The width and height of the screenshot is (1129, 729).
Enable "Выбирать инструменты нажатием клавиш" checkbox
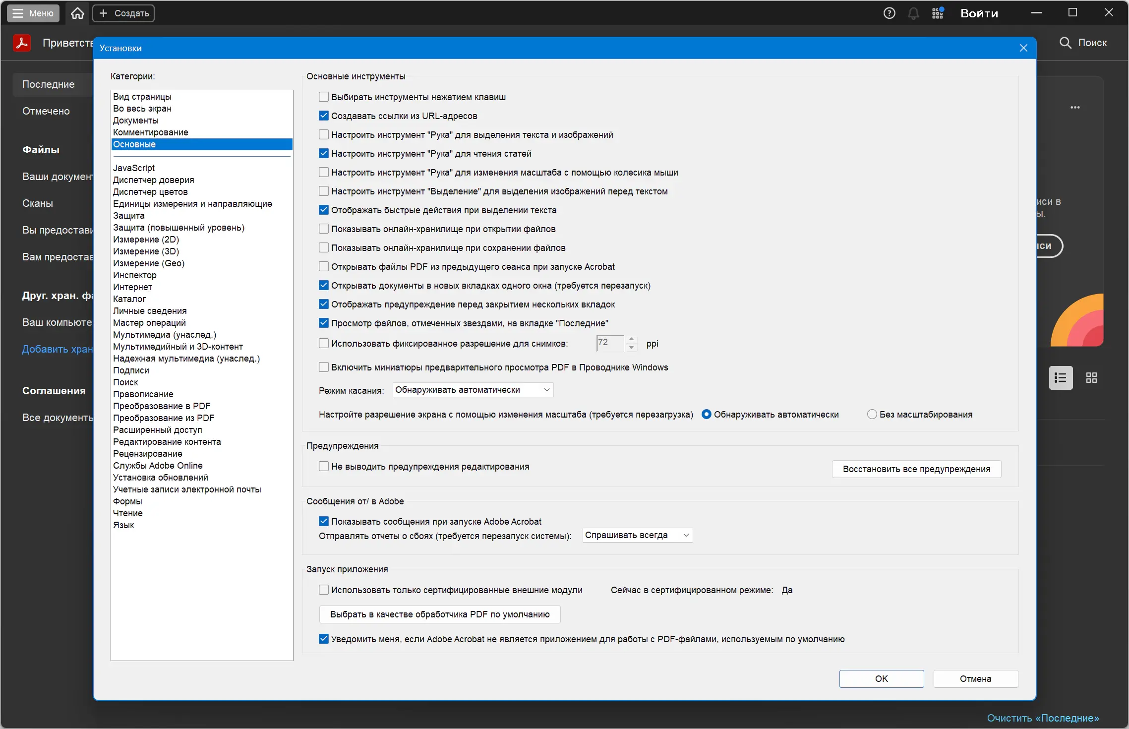(x=324, y=97)
